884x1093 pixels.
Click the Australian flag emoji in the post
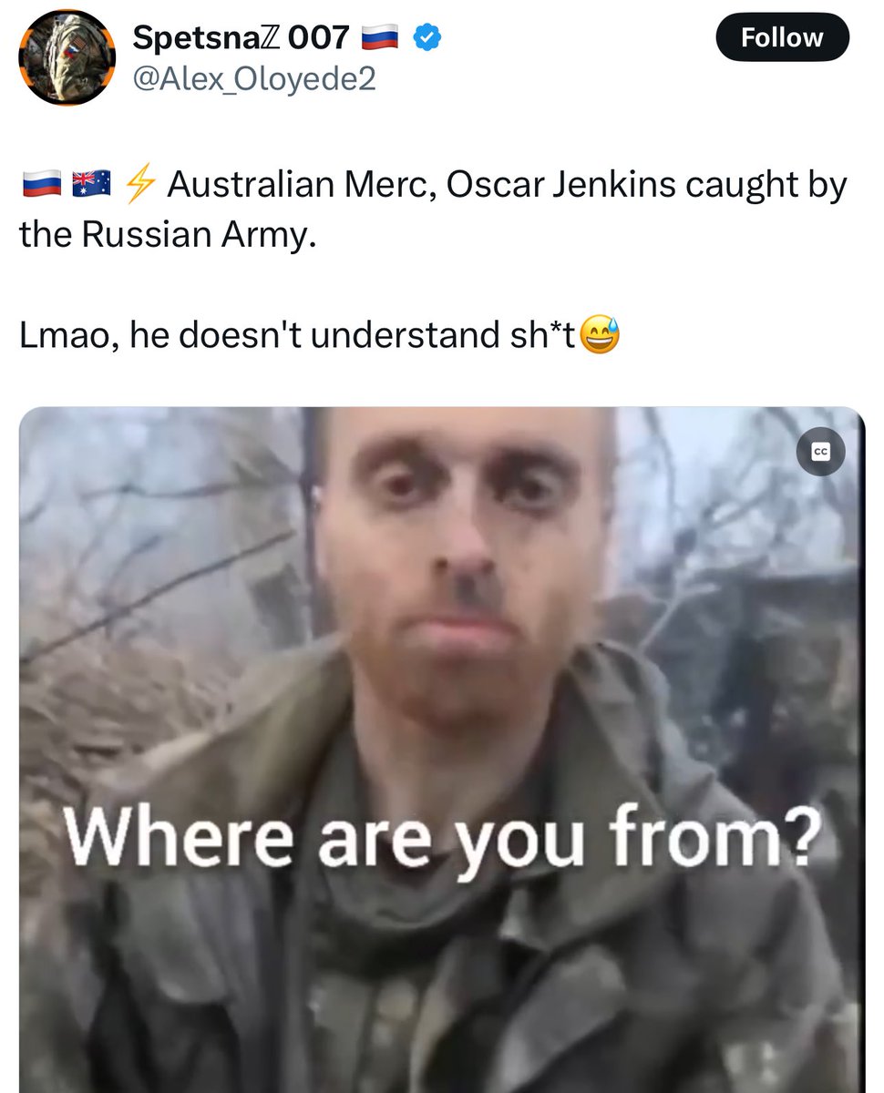point(90,185)
